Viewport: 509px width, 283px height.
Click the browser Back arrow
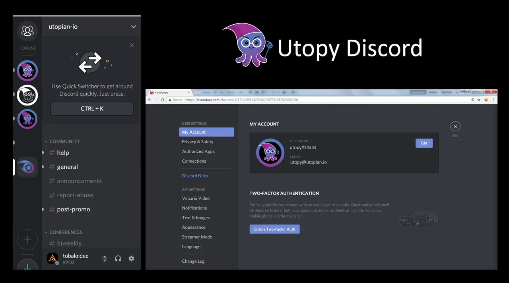click(150, 100)
